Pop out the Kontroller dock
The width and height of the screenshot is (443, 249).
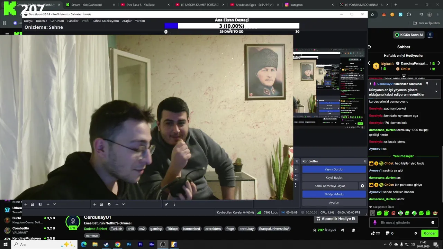tap(365, 161)
